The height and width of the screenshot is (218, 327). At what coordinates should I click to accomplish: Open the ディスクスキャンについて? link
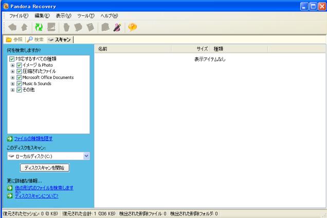click(37, 196)
